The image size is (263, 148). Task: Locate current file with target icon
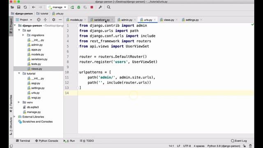39,20
